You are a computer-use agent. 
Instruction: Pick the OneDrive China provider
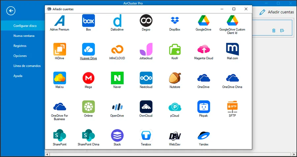(x=232, y=78)
